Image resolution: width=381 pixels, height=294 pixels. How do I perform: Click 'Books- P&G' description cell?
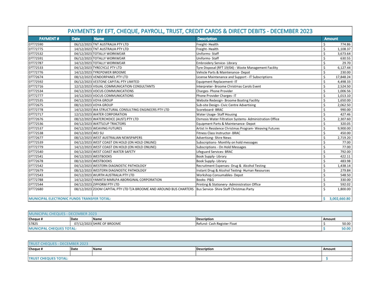pyautogui.click(x=205, y=180)
